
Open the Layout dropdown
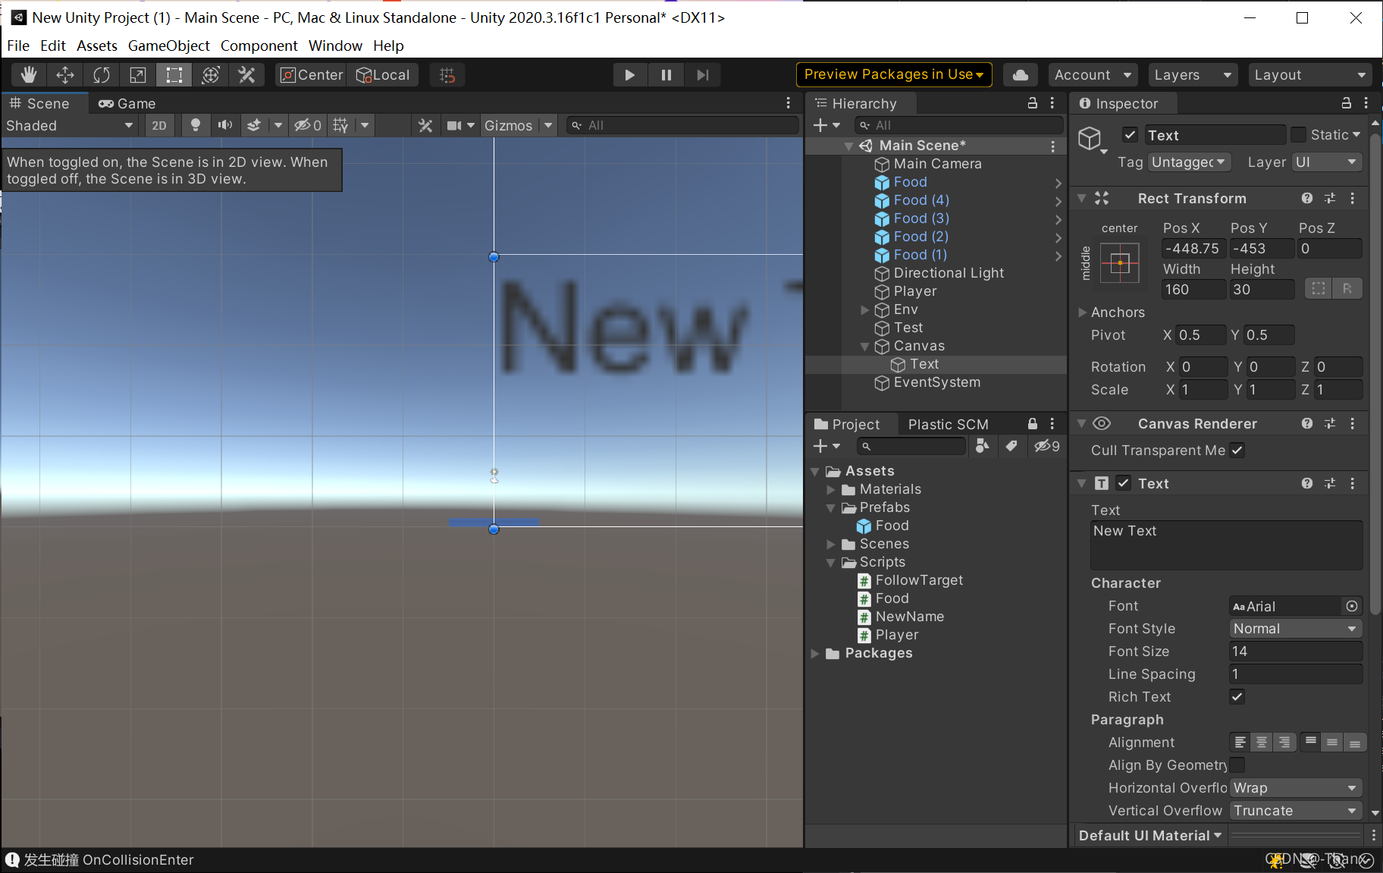click(x=1309, y=75)
